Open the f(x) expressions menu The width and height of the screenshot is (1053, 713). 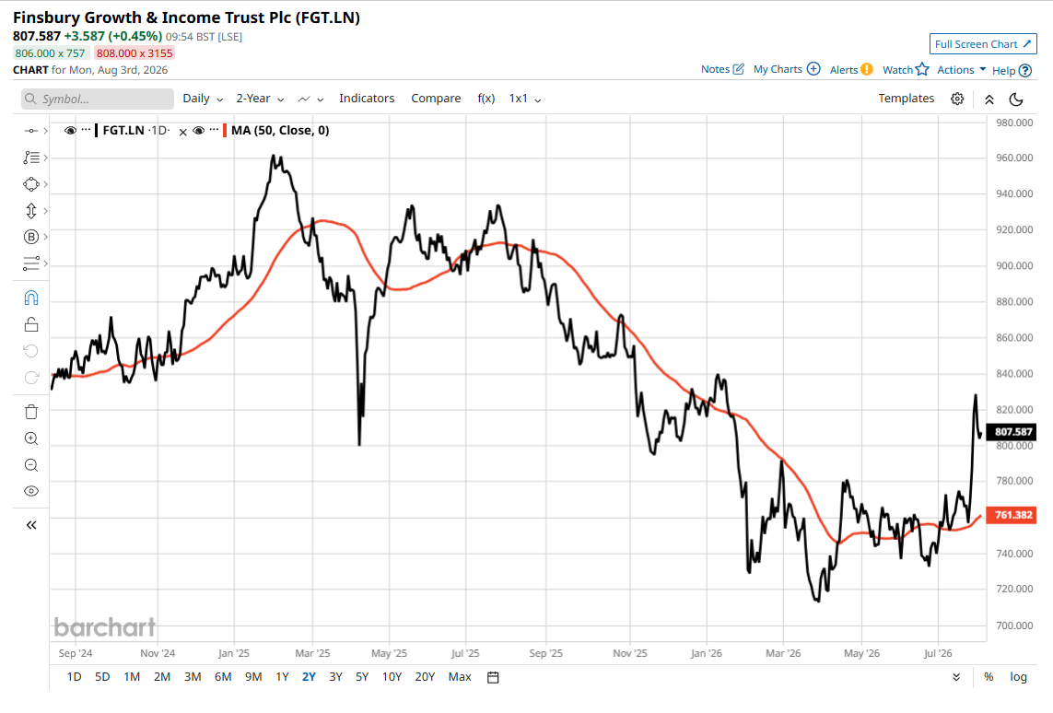click(x=486, y=99)
